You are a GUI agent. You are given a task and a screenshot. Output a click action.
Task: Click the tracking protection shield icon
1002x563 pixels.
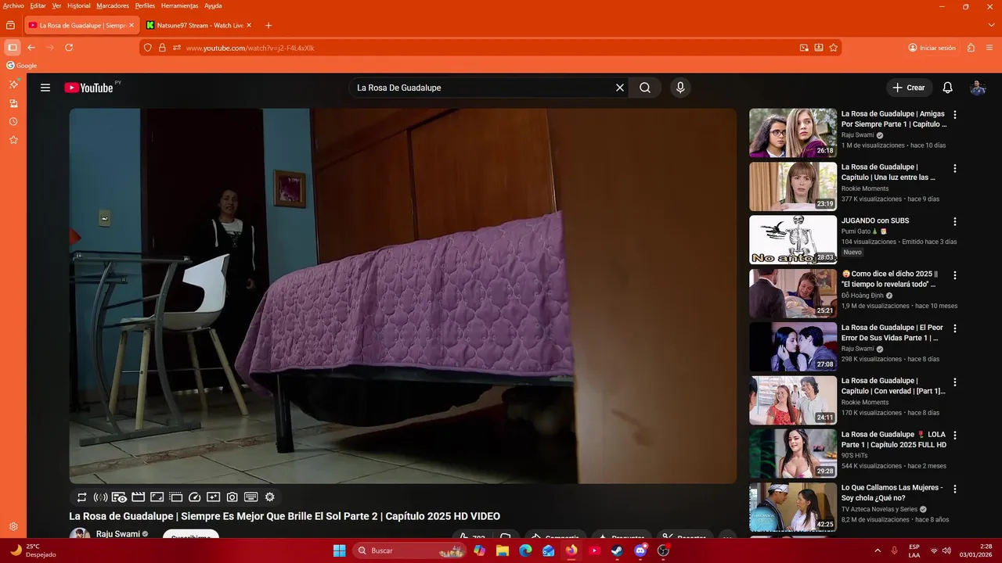point(147,48)
